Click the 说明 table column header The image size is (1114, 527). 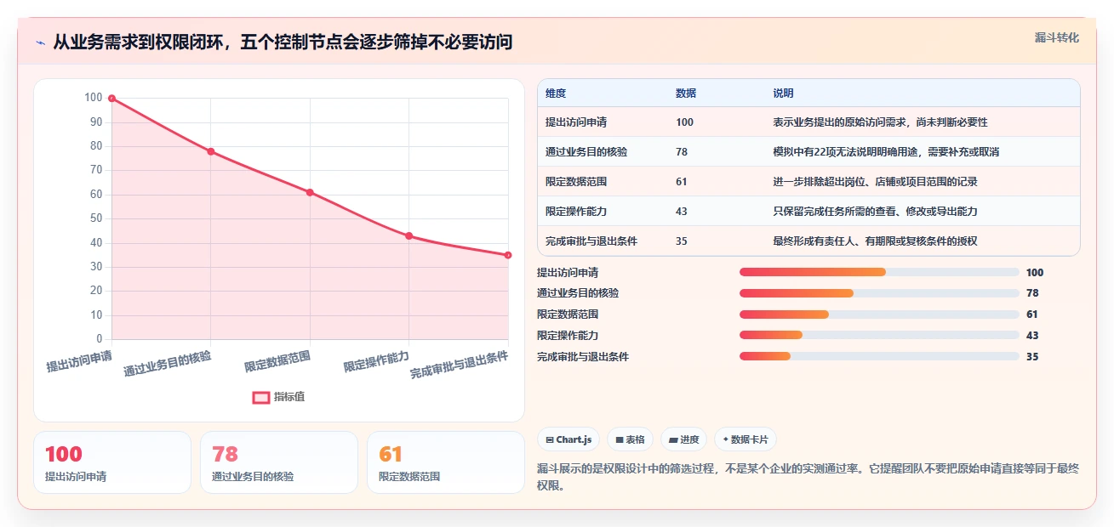(783, 93)
